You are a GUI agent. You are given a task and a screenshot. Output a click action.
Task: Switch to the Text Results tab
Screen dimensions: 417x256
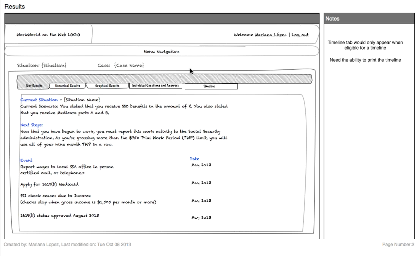pos(34,86)
